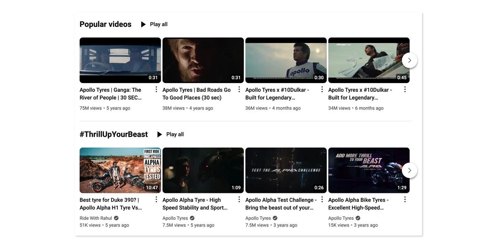Visit Apollo Tyres channel under Alpha Test Challenge
Screen dimensions: 497x248
pos(258,218)
